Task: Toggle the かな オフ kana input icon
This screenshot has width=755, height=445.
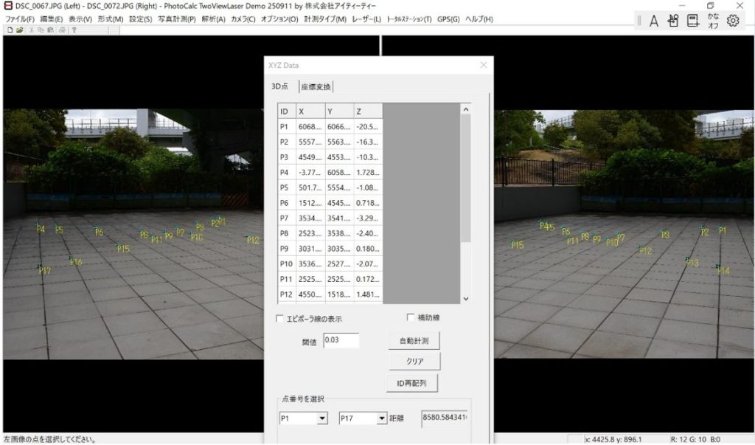Action: (713, 21)
